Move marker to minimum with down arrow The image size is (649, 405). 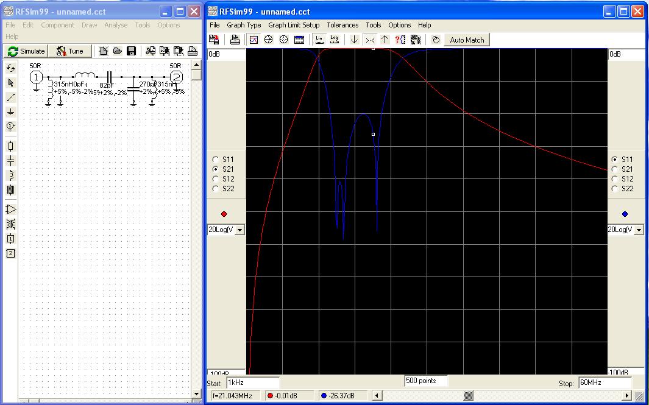pos(354,40)
